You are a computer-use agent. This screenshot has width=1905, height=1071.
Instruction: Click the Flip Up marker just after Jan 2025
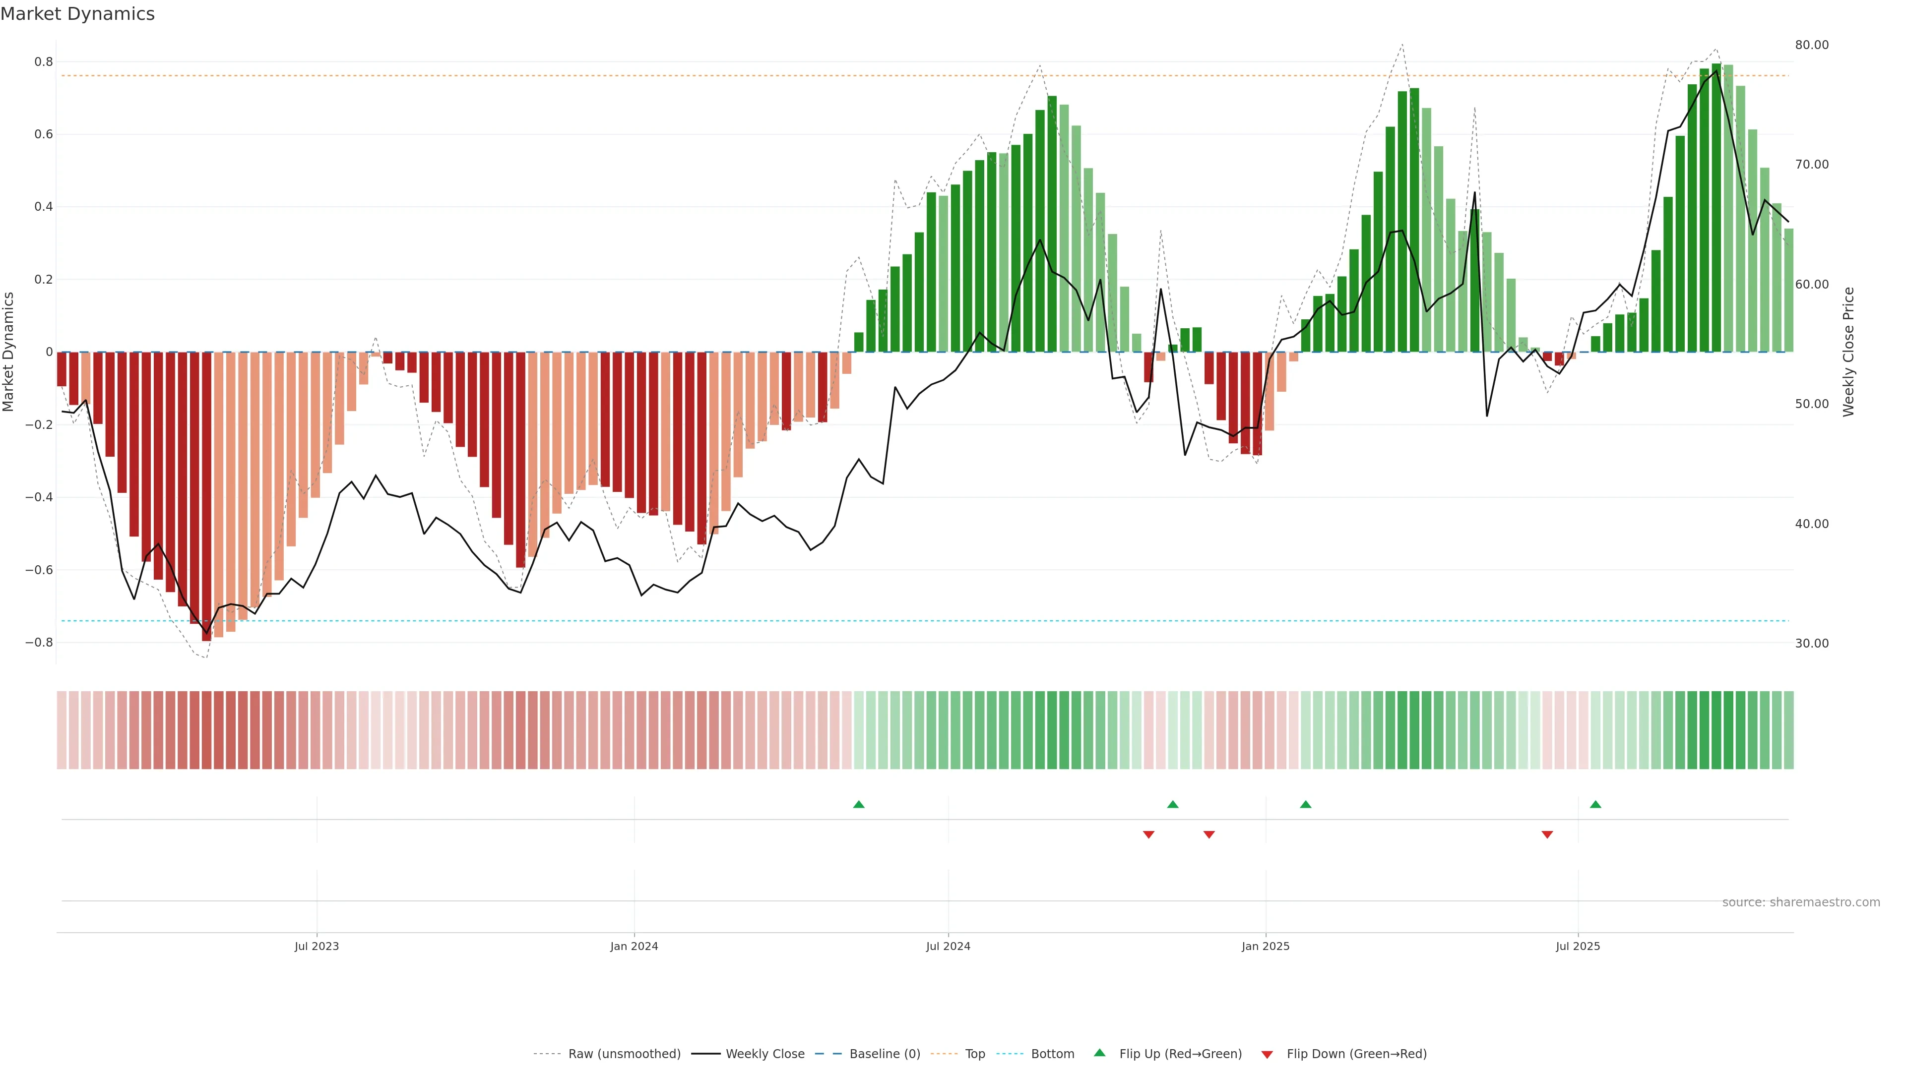pyautogui.click(x=1305, y=804)
